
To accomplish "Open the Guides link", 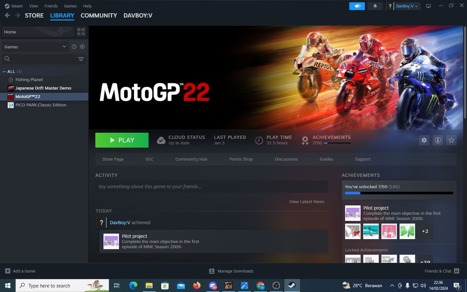I will (x=327, y=159).
